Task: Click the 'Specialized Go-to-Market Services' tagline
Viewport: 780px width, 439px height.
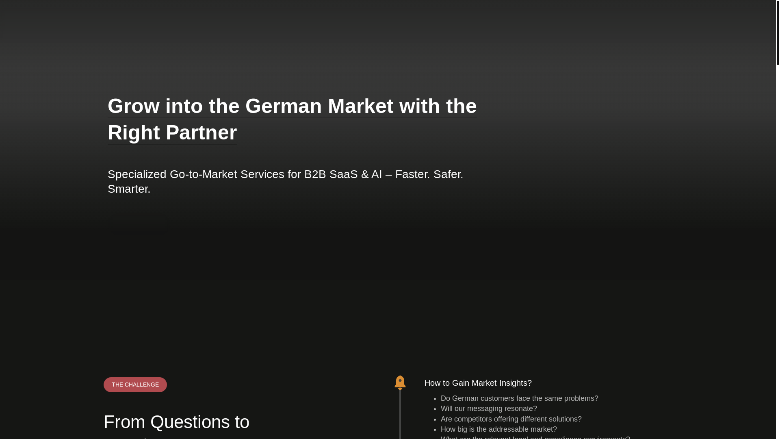Action: click(285, 174)
